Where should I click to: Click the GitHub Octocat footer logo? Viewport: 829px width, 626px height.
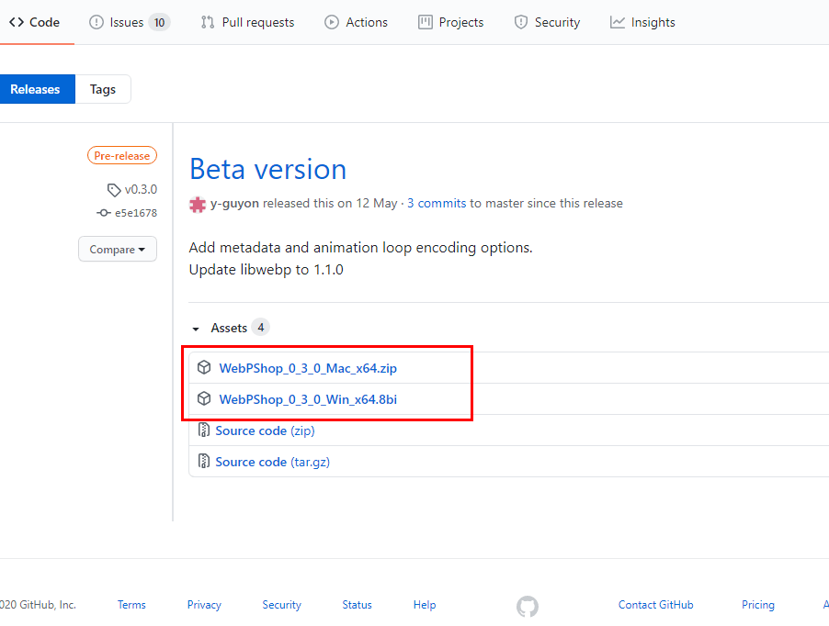[528, 607]
